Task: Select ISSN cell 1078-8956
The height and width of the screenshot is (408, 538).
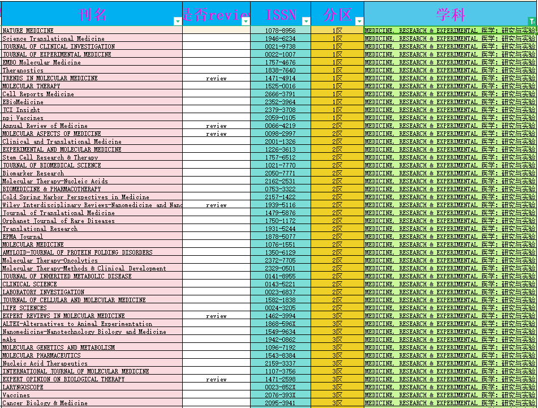Action: (x=281, y=31)
